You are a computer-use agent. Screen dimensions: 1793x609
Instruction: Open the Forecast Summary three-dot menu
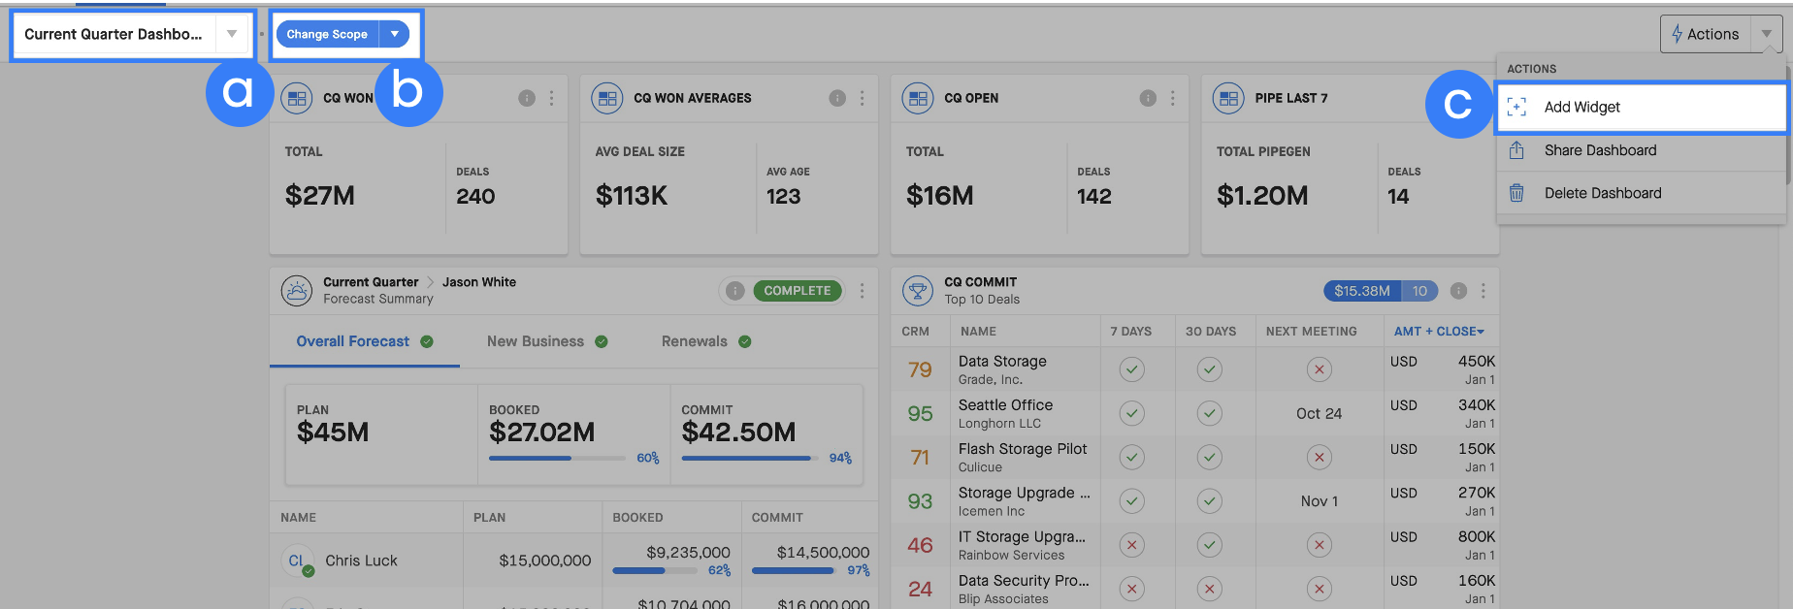862,291
